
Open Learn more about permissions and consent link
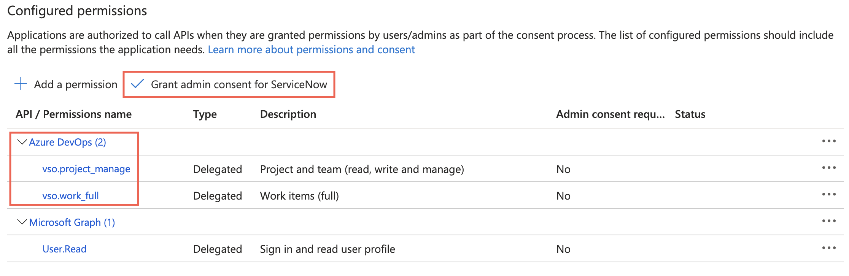pyautogui.click(x=311, y=49)
